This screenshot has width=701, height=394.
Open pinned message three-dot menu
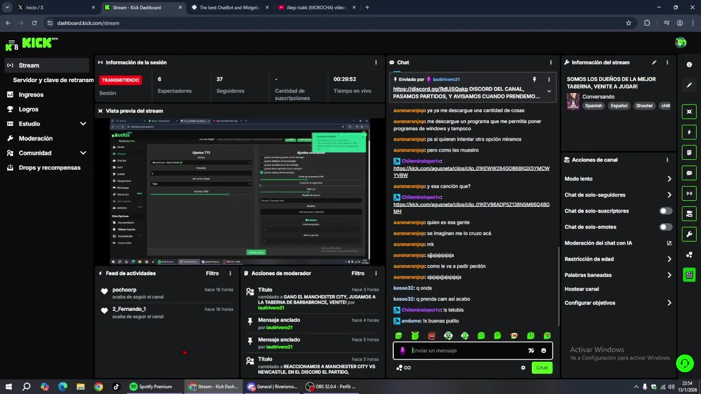(549, 79)
